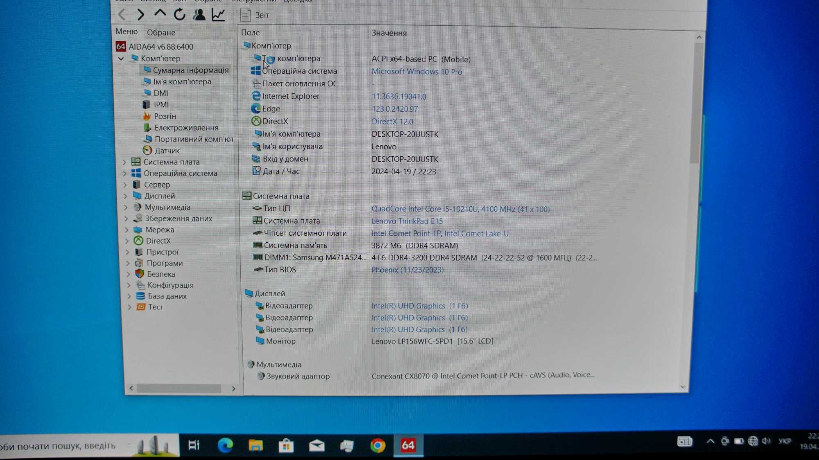Image resolution: width=819 pixels, height=460 pixels.
Task: Click the Forward navigation arrow
Action: 140,15
